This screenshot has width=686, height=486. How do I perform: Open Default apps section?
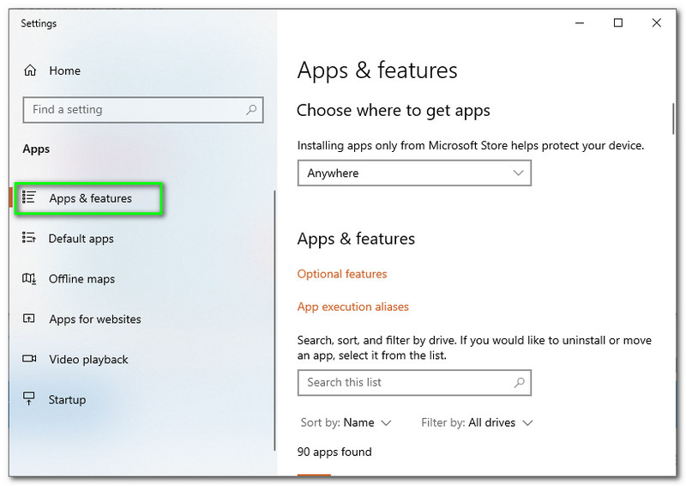coord(81,239)
